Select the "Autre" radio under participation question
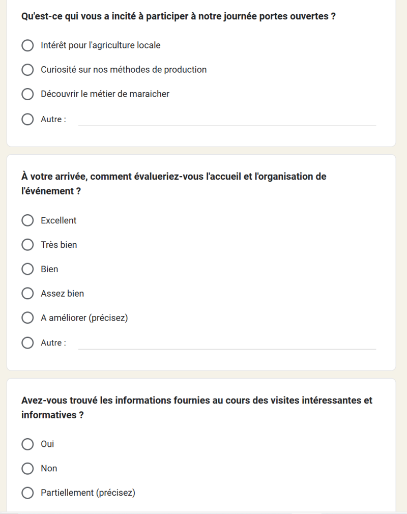407x514 pixels. pyautogui.click(x=27, y=120)
